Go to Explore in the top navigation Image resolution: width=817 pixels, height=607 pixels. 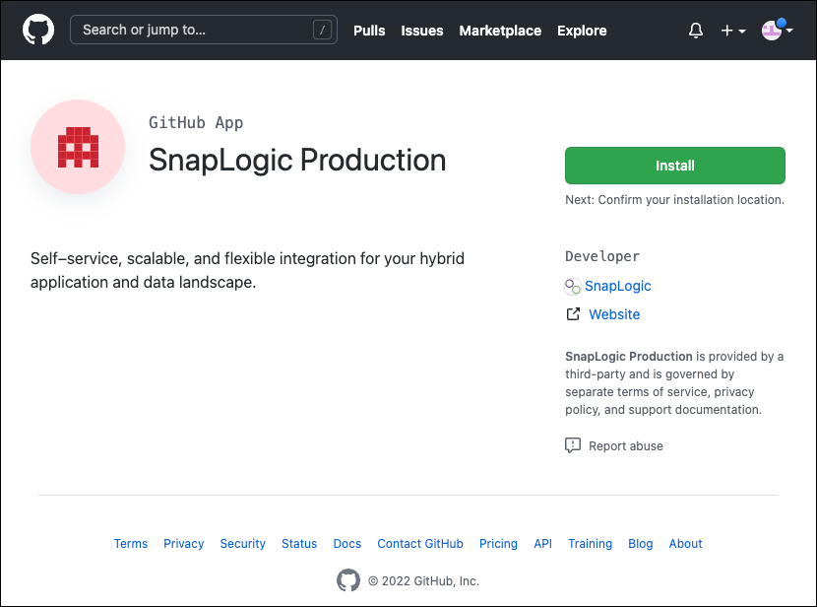click(x=582, y=31)
